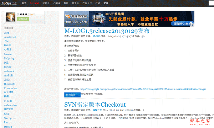The image size is (214, 128).
Task: Open 广告合作 in the top navigation
Action: [x=87, y=3]
